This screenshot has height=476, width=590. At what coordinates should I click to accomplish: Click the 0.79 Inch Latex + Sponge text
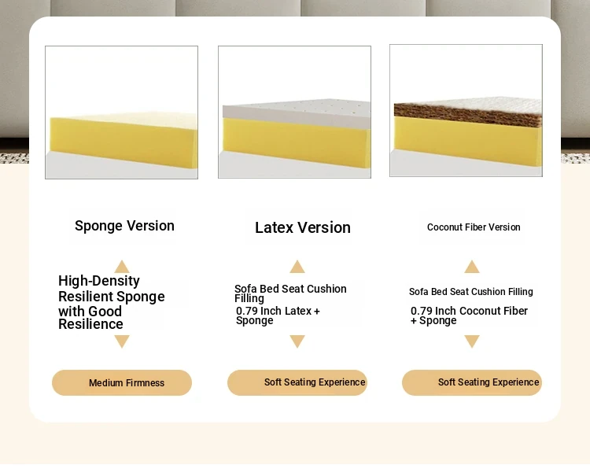coord(278,315)
